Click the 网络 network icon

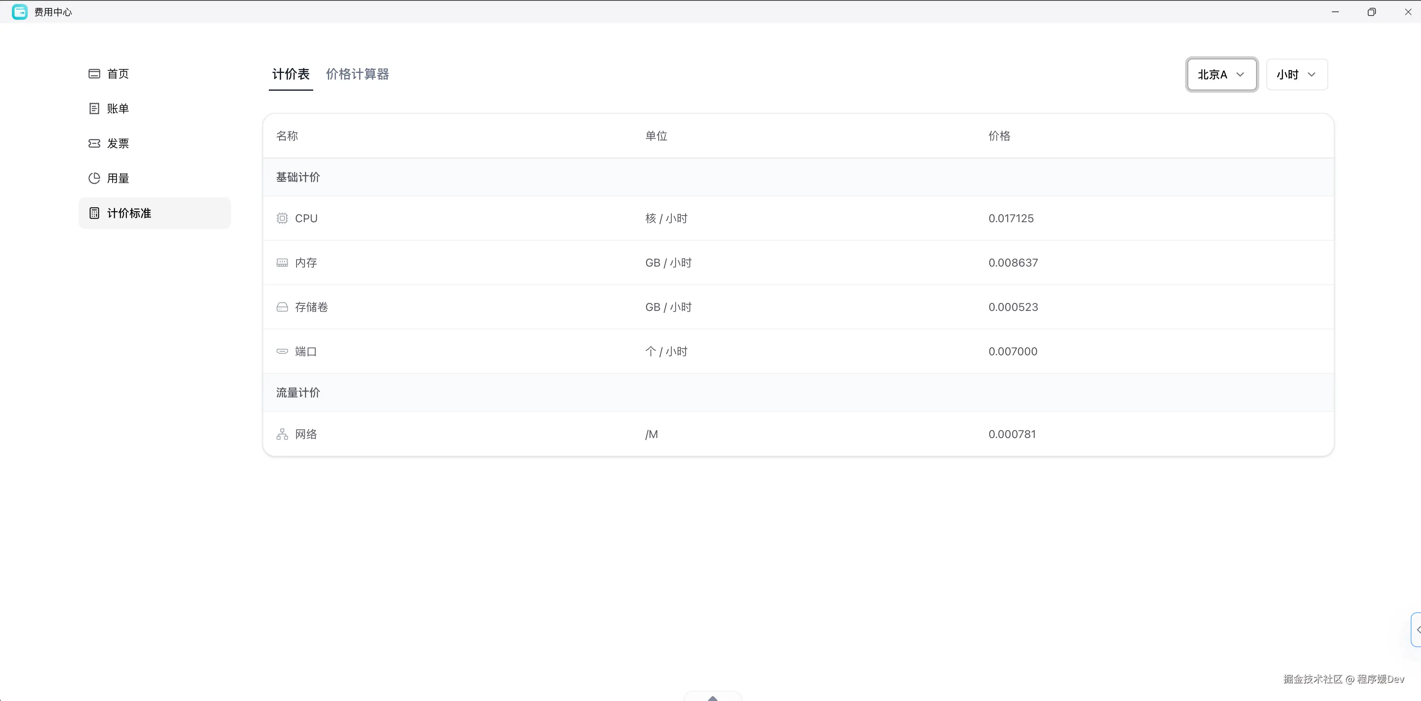(282, 434)
